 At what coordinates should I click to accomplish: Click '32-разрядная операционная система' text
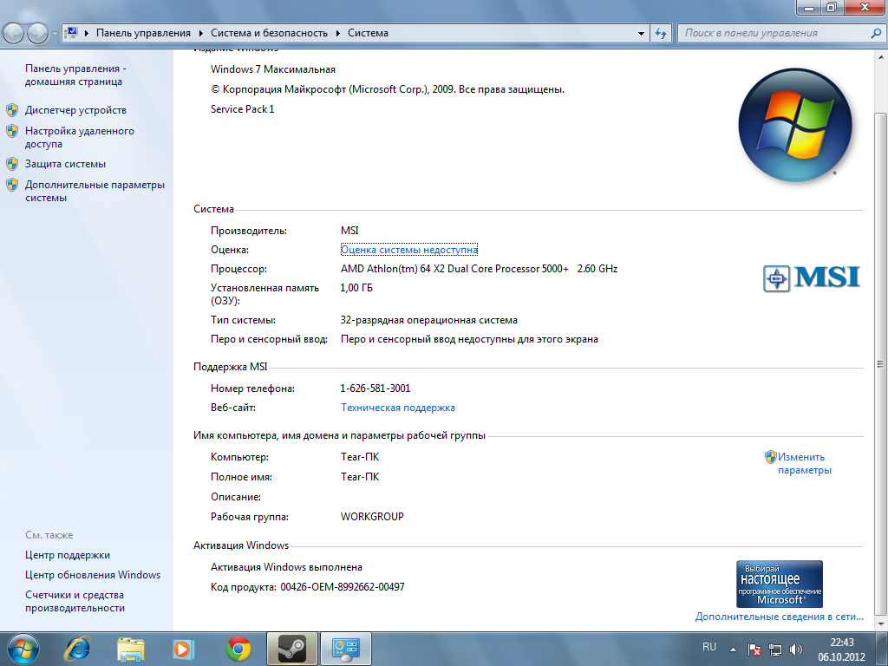tap(428, 320)
